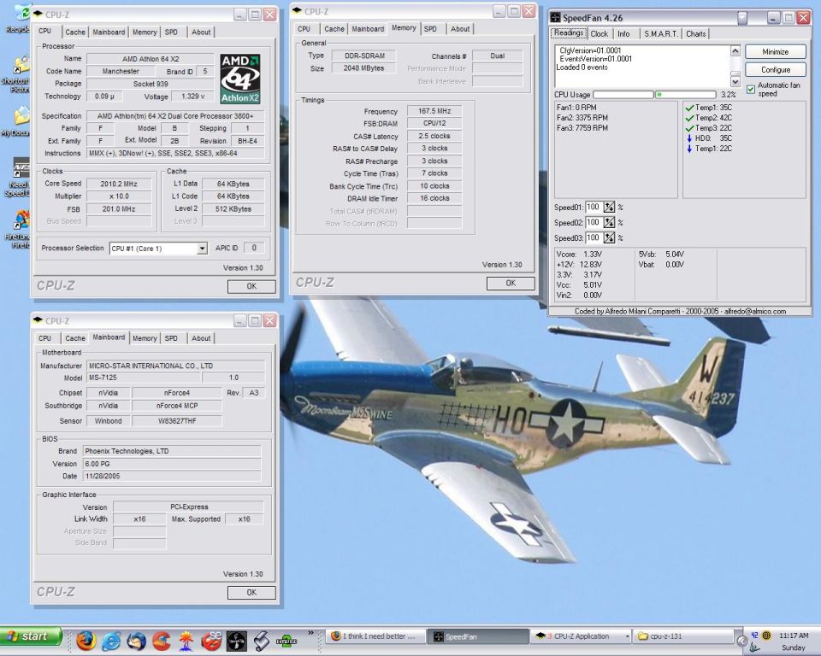The image size is (821, 656).
Task: Expand the CPU-Z Application taskbar group
Action: pyautogui.click(x=627, y=636)
